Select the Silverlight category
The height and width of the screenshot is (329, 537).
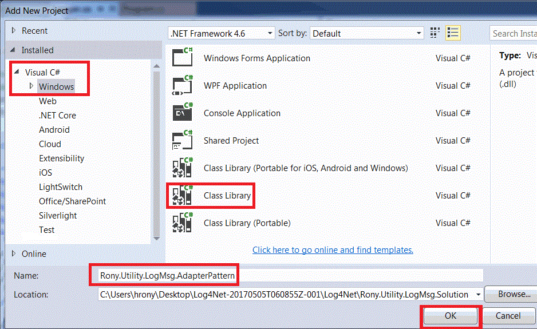coord(57,216)
